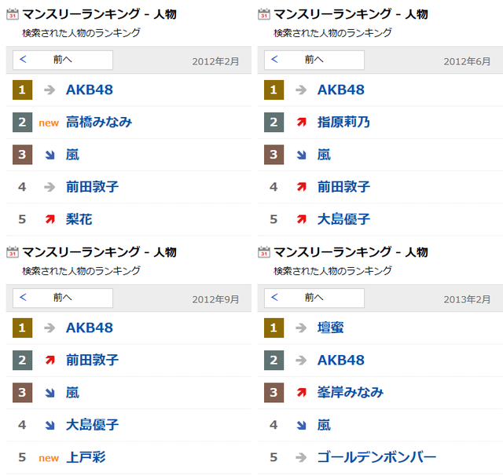Open AKB48 link in 2012年2月 ranking
The height and width of the screenshot is (476, 503).
click(90, 90)
